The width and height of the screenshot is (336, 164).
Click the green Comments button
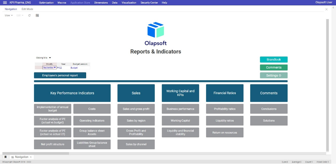274,67
